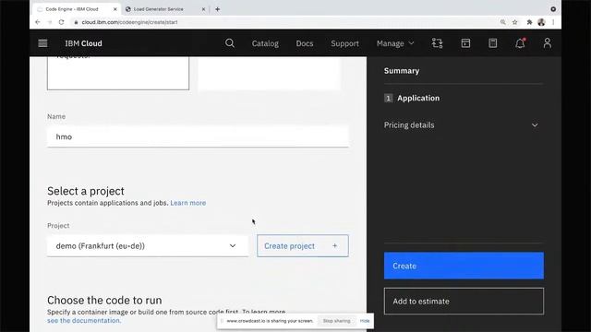This screenshot has height=332, width=591.
Task: Expand the Manage dropdown menu
Action: [x=395, y=43]
